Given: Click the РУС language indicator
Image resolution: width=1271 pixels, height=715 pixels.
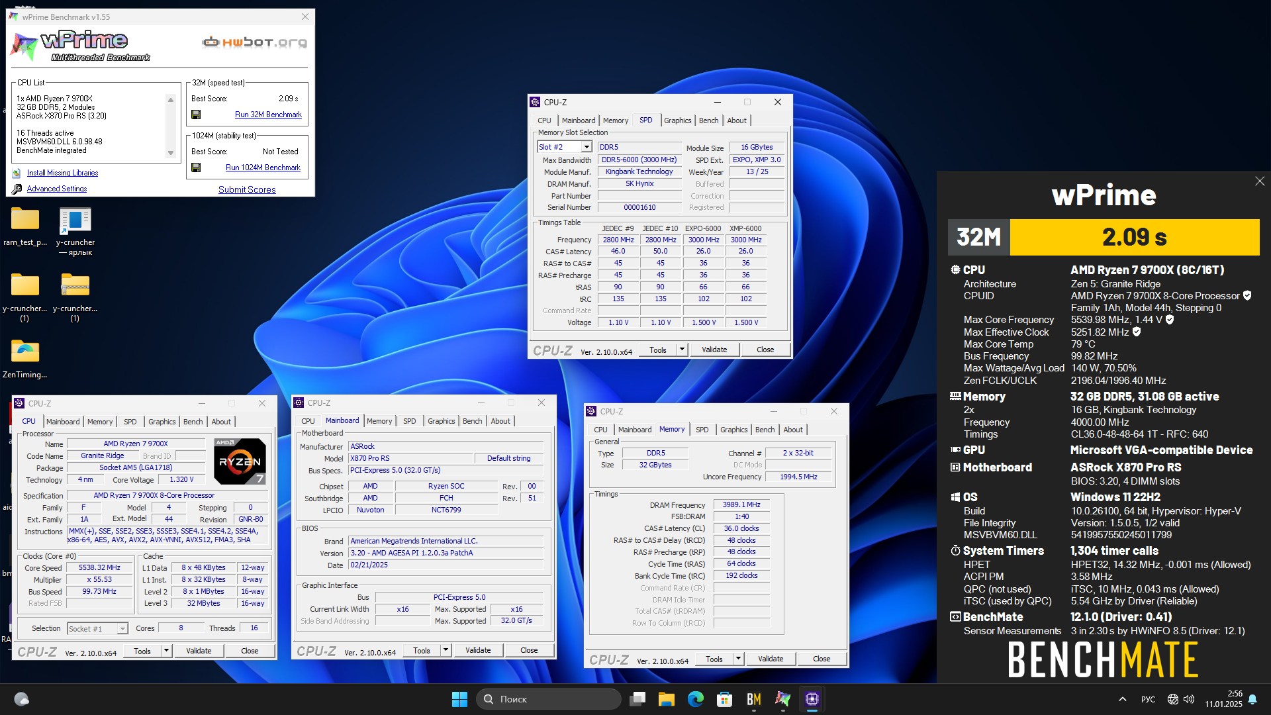Looking at the screenshot, I should [1149, 699].
